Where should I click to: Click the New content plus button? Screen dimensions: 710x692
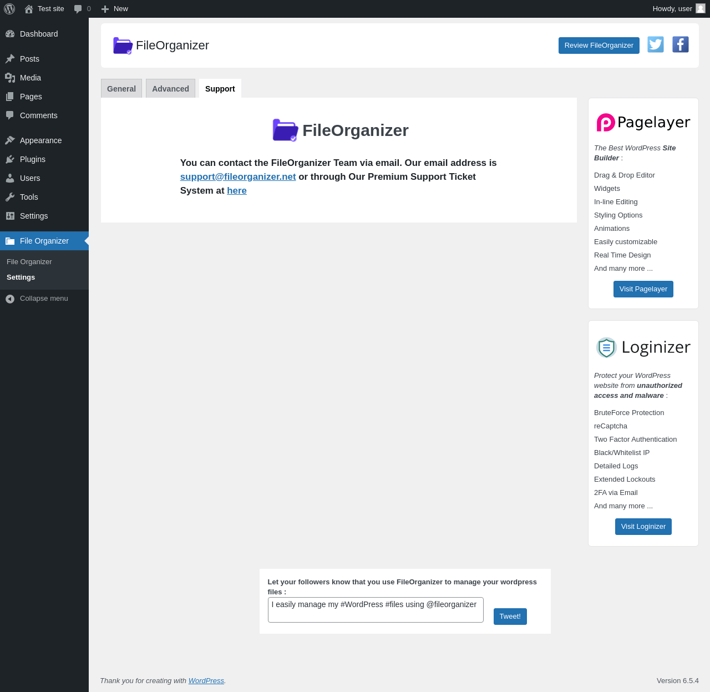(x=115, y=9)
